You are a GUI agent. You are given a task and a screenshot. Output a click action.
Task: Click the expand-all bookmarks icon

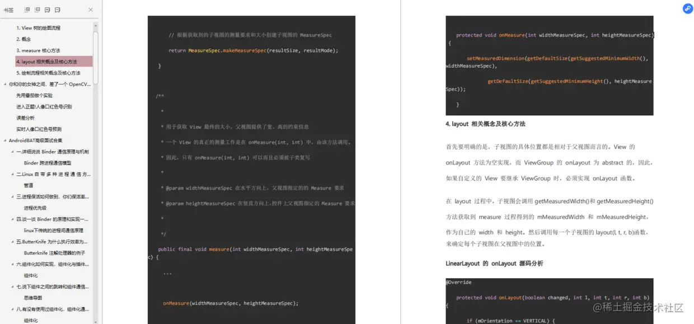[x=27, y=10]
